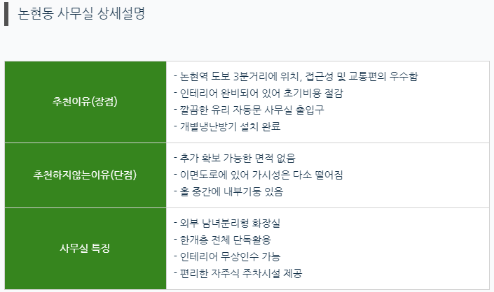Click the 인테리어 무상인수 가능 line

pyautogui.click(x=227, y=256)
